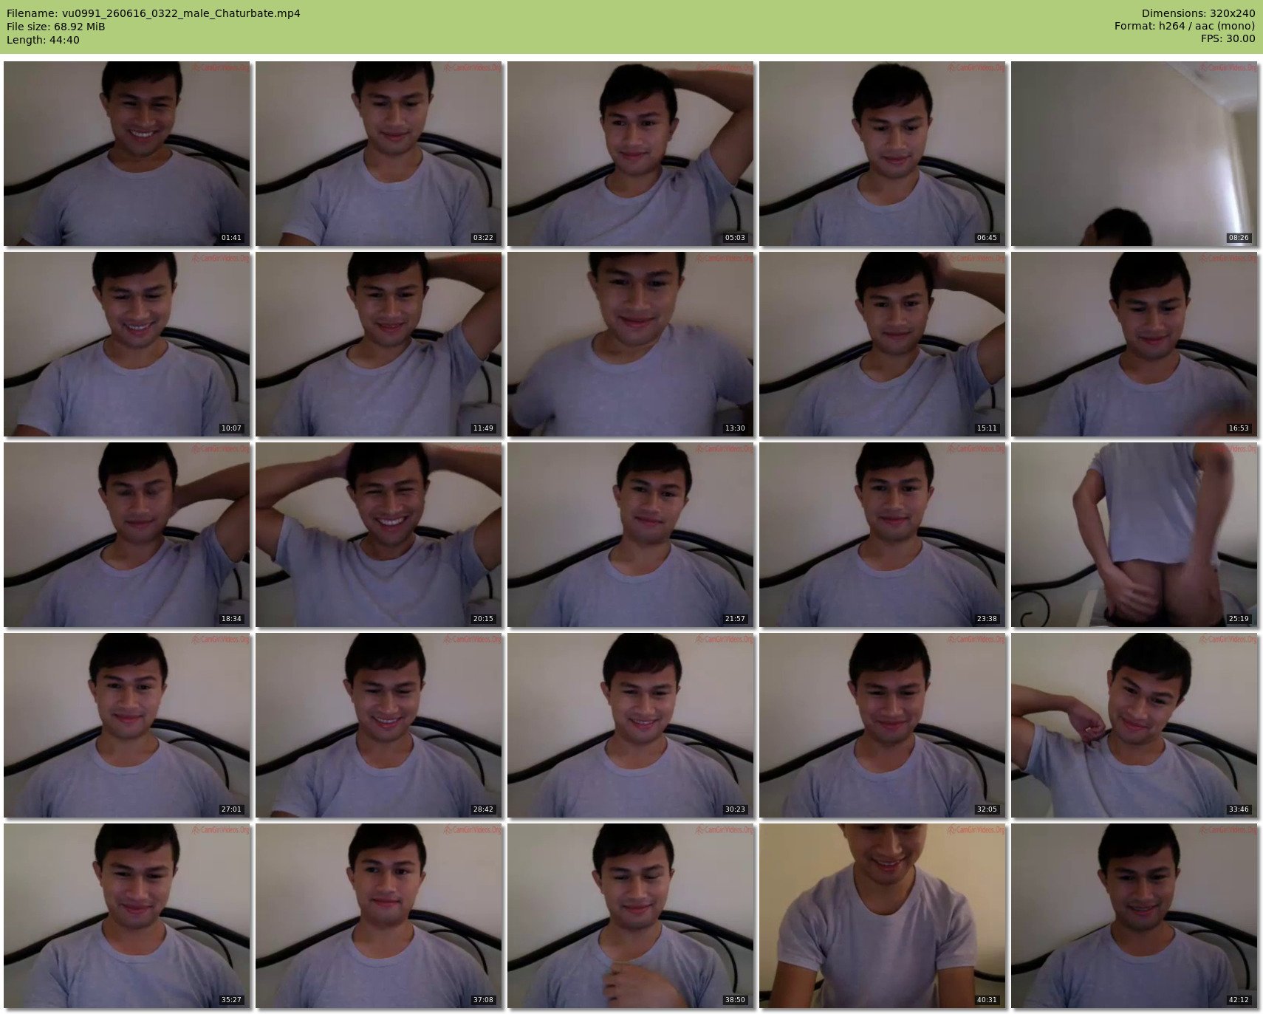Select the frame stamped 40:31
Screen dimensions: 1263x1014
(x=883, y=916)
